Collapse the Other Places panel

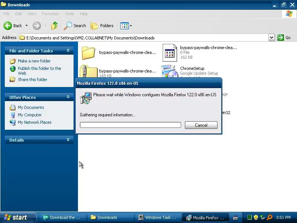pos(68,97)
